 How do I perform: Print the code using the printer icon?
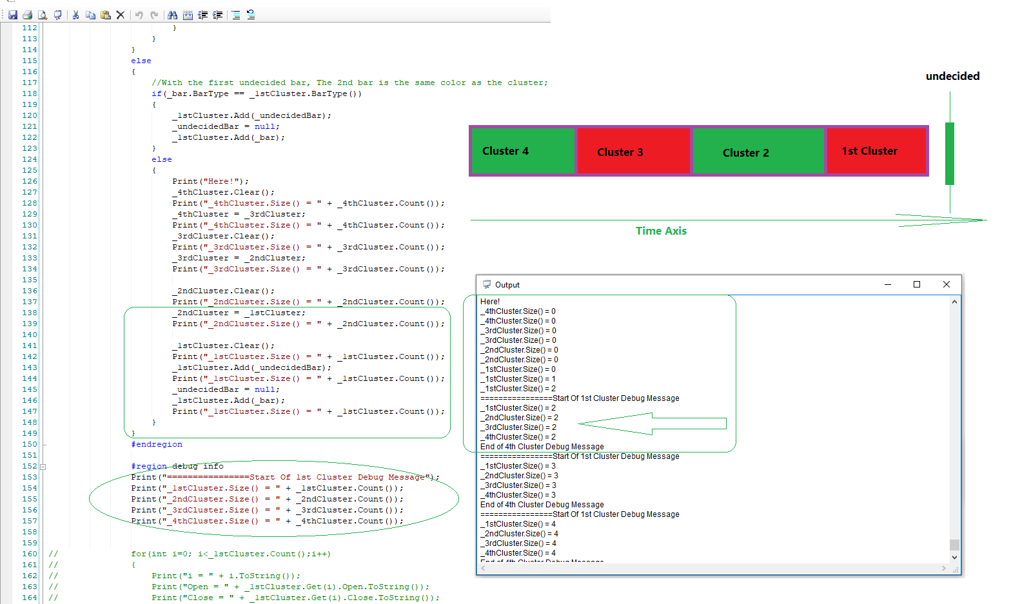pos(27,15)
